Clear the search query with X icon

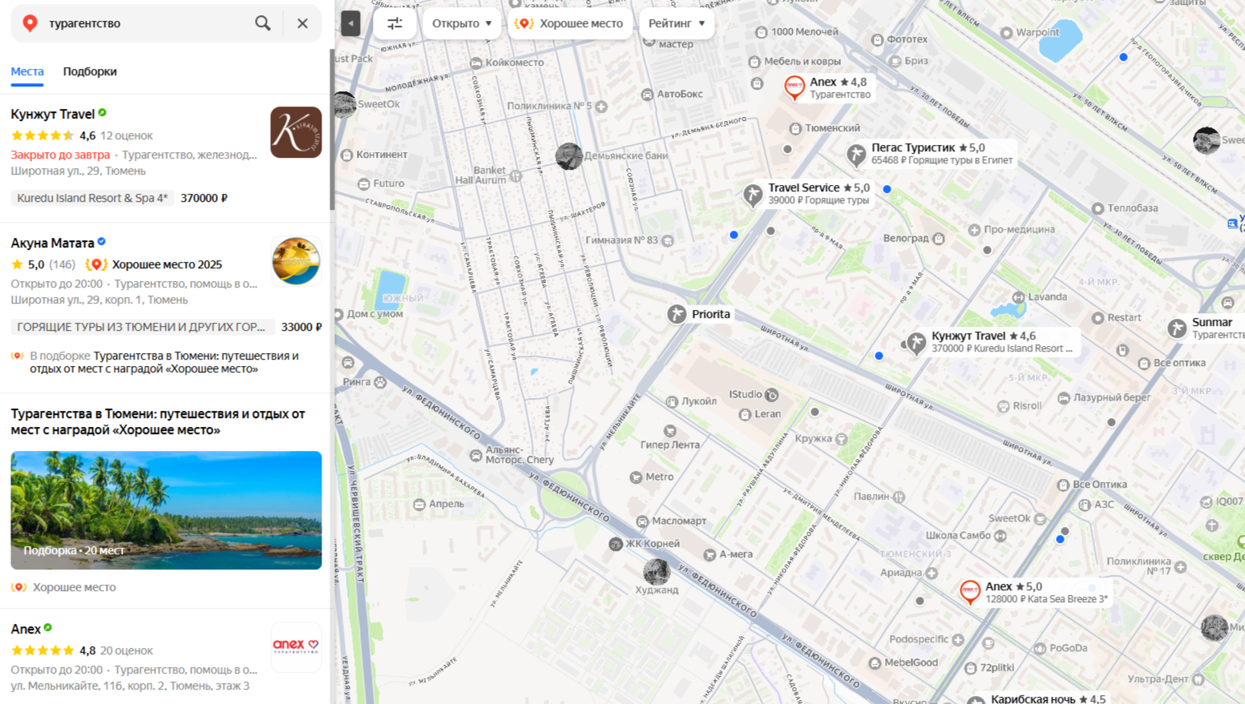pos(302,23)
